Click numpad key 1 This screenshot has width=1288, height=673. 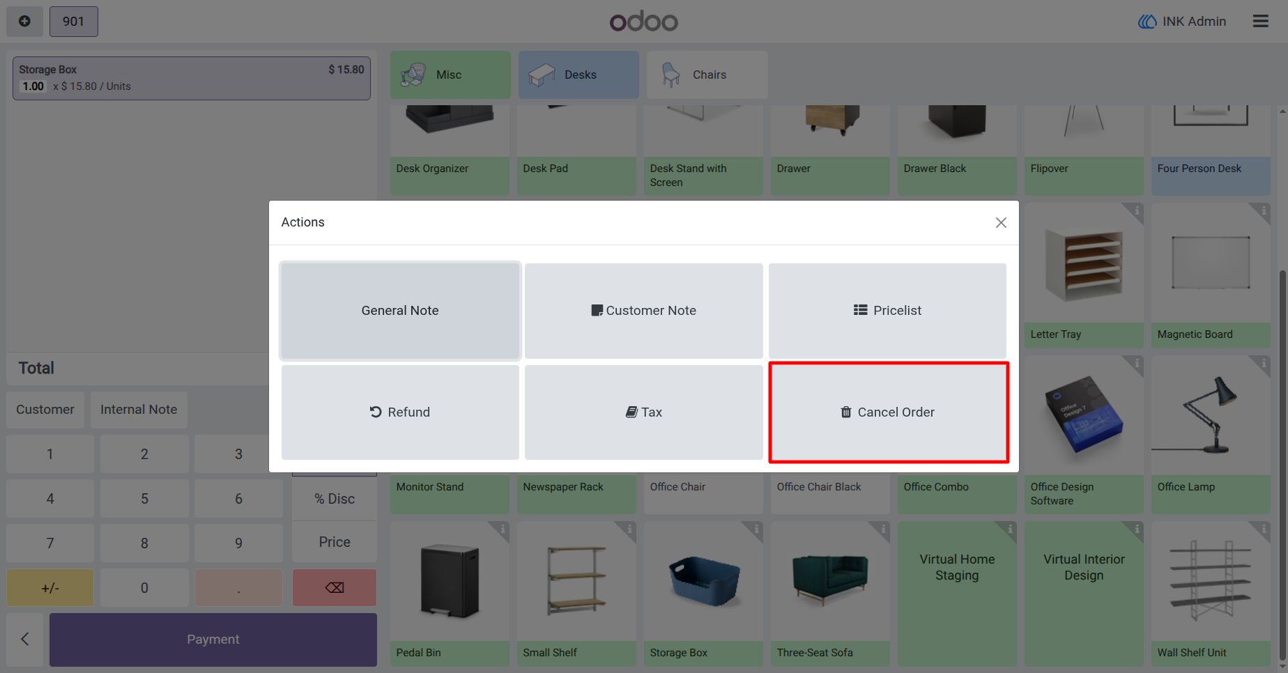click(x=50, y=454)
